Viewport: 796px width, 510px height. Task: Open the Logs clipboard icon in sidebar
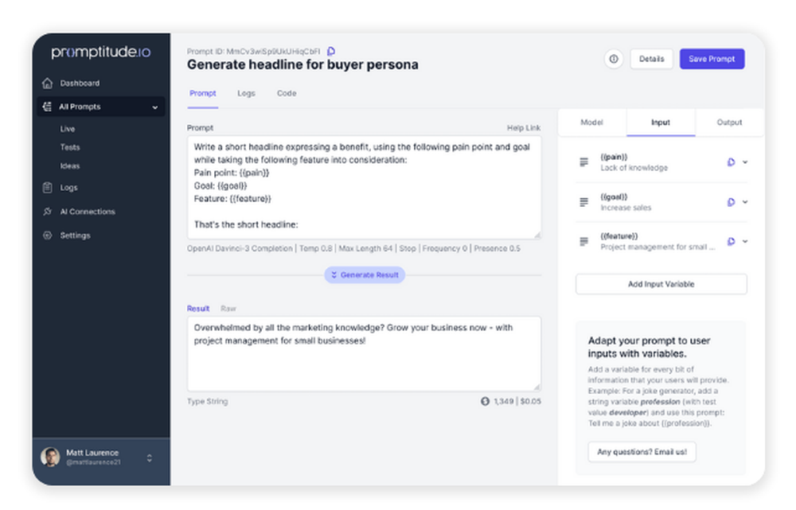[x=47, y=187]
